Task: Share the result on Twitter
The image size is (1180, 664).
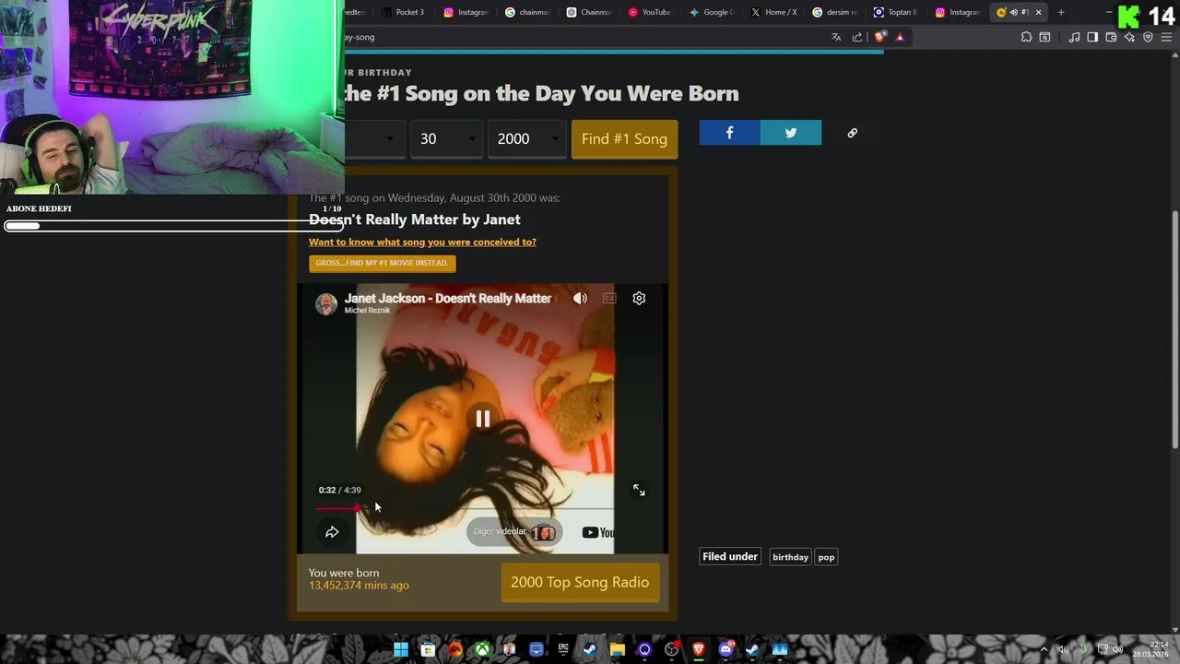Action: [791, 133]
